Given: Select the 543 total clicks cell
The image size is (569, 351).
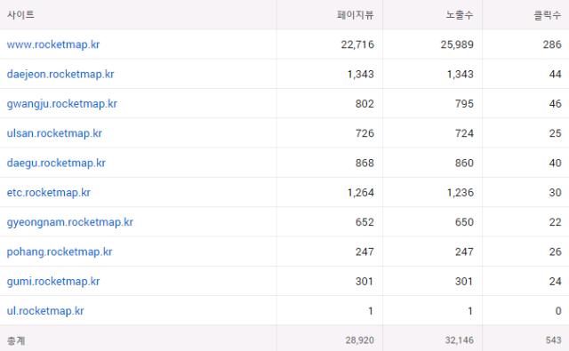Looking at the screenshot, I should [553, 340].
